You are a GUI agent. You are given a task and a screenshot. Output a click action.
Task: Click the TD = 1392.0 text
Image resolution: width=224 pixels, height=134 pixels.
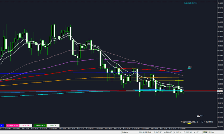206,122
